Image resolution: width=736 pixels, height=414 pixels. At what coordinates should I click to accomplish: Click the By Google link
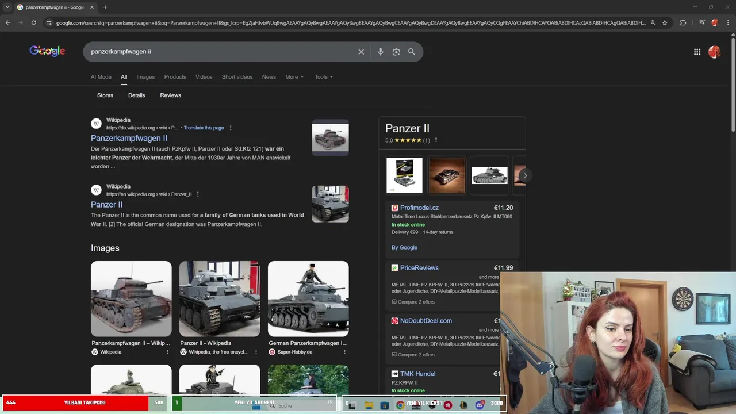[x=404, y=247]
